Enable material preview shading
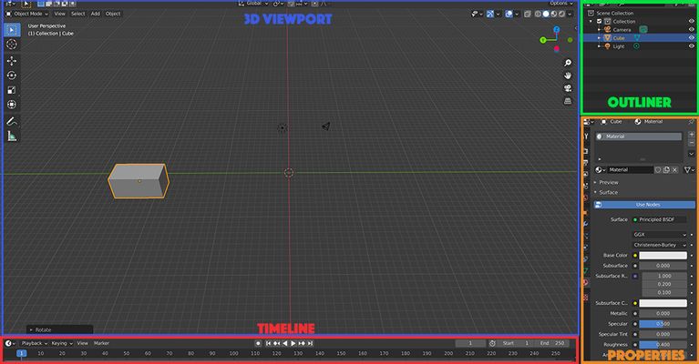Image resolution: width=699 pixels, height=364 pixels. coord(554,15)
